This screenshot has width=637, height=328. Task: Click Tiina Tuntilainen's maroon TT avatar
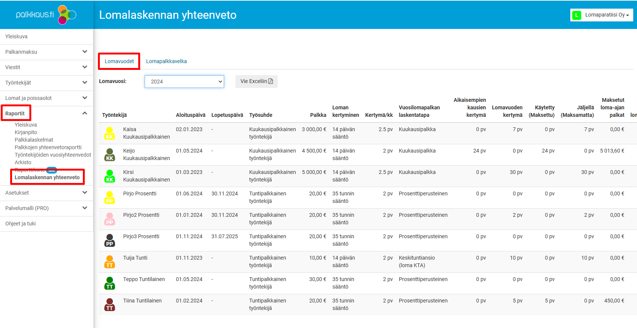(110, 305)
